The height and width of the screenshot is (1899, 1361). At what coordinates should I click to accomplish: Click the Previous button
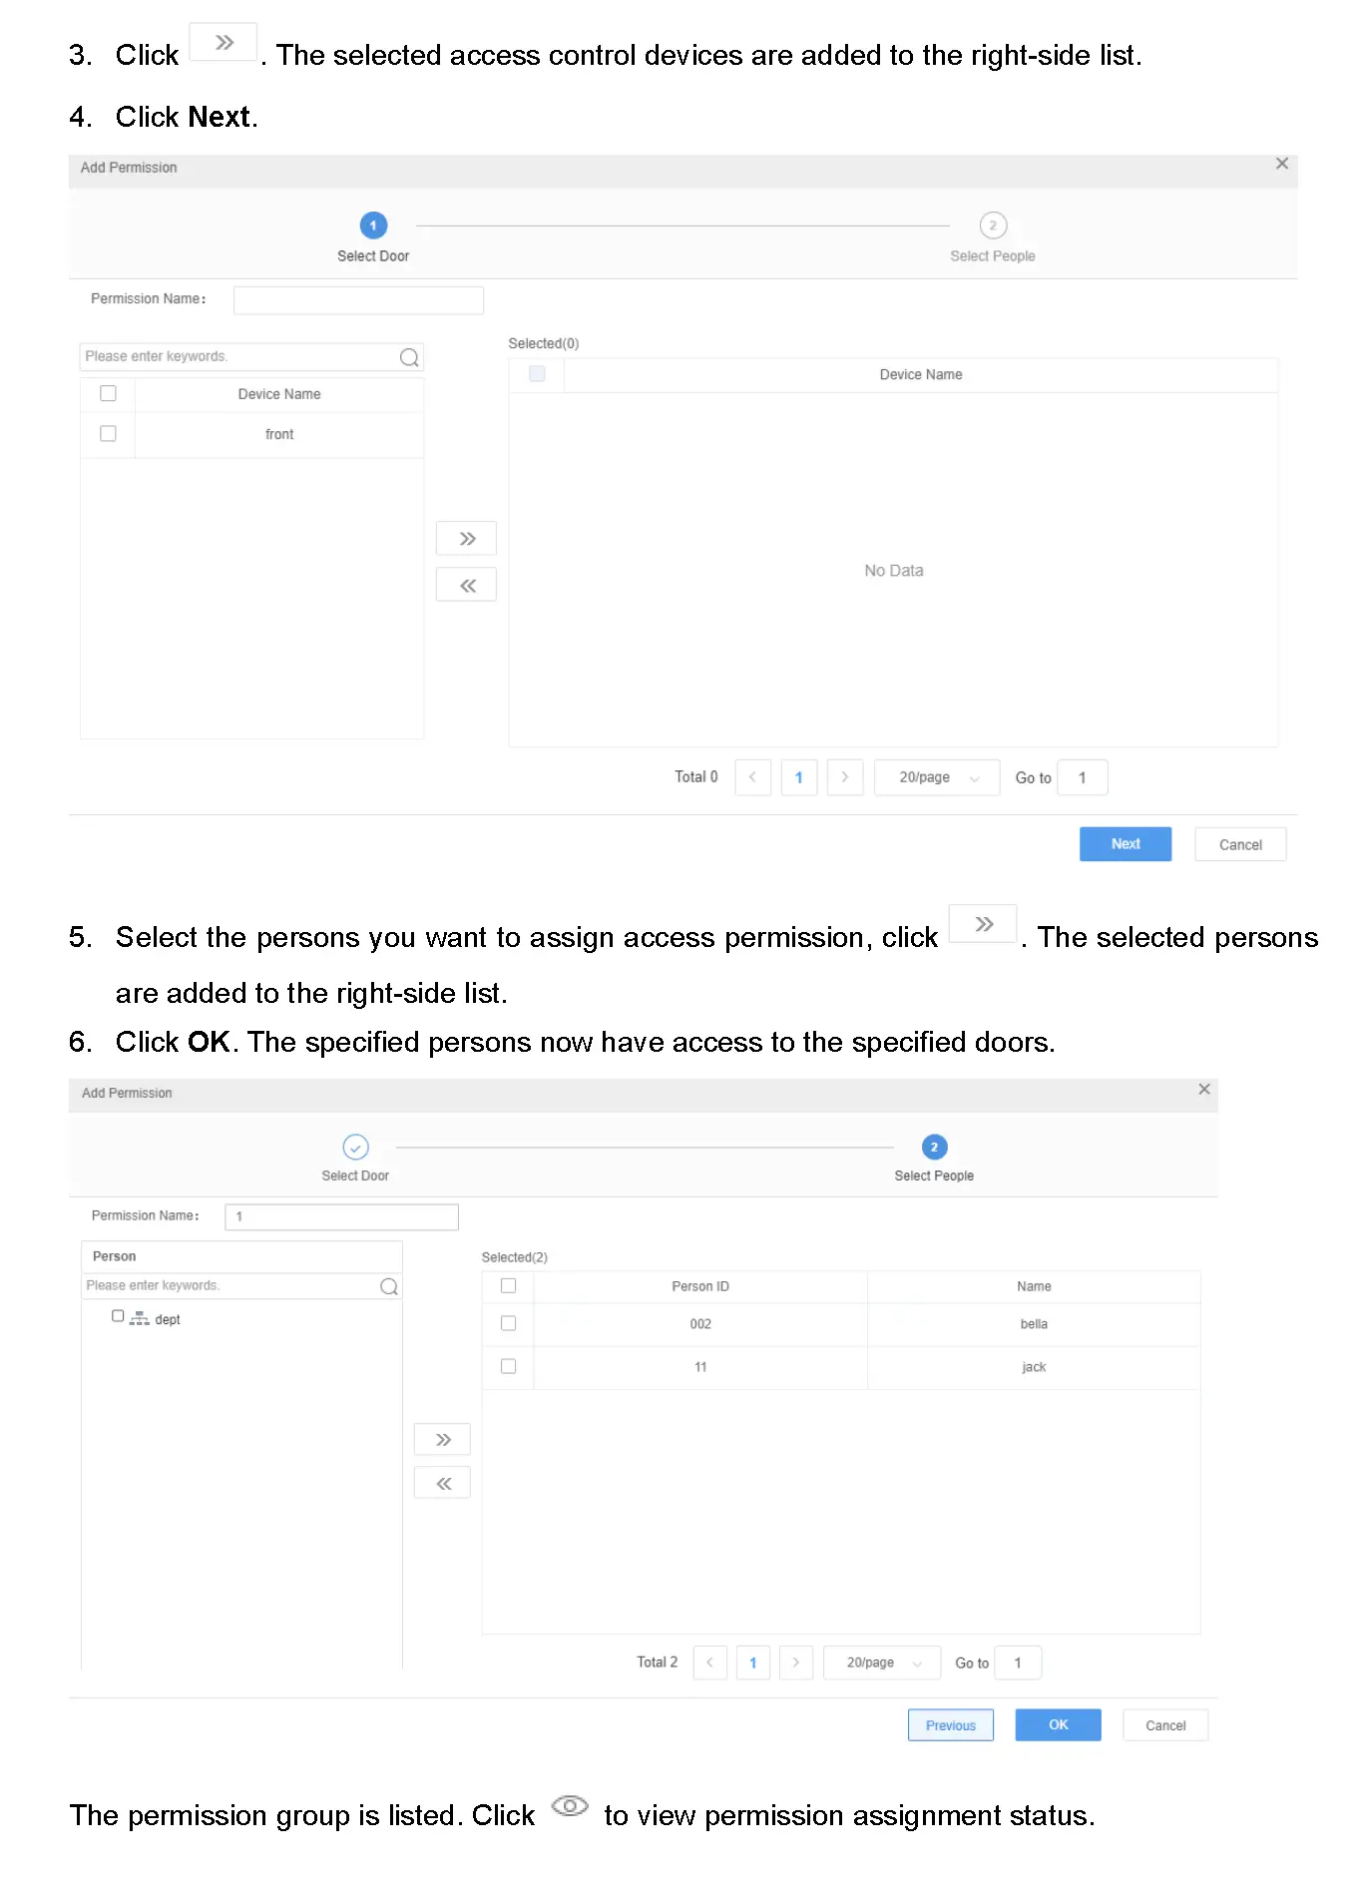(950, 1725)
